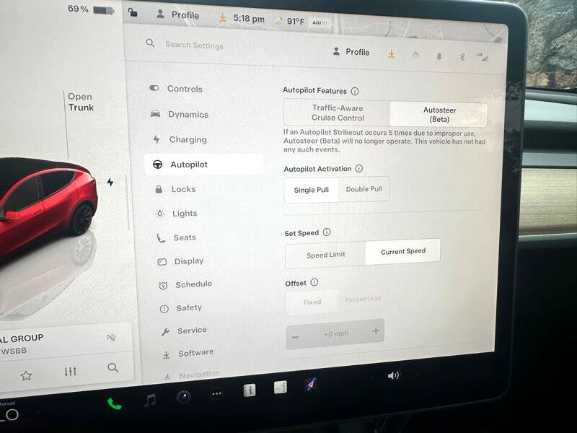
Task: Open the music note app
Action: pyautogui.click(x=150, y=400)
